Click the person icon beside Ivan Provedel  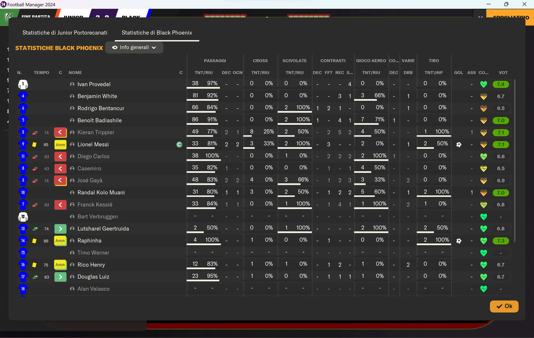coord(72,84)
